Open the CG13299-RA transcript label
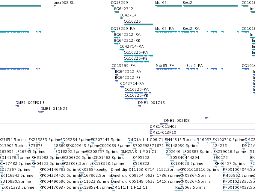This screenshot has height=192, width=255. point(123,29)
